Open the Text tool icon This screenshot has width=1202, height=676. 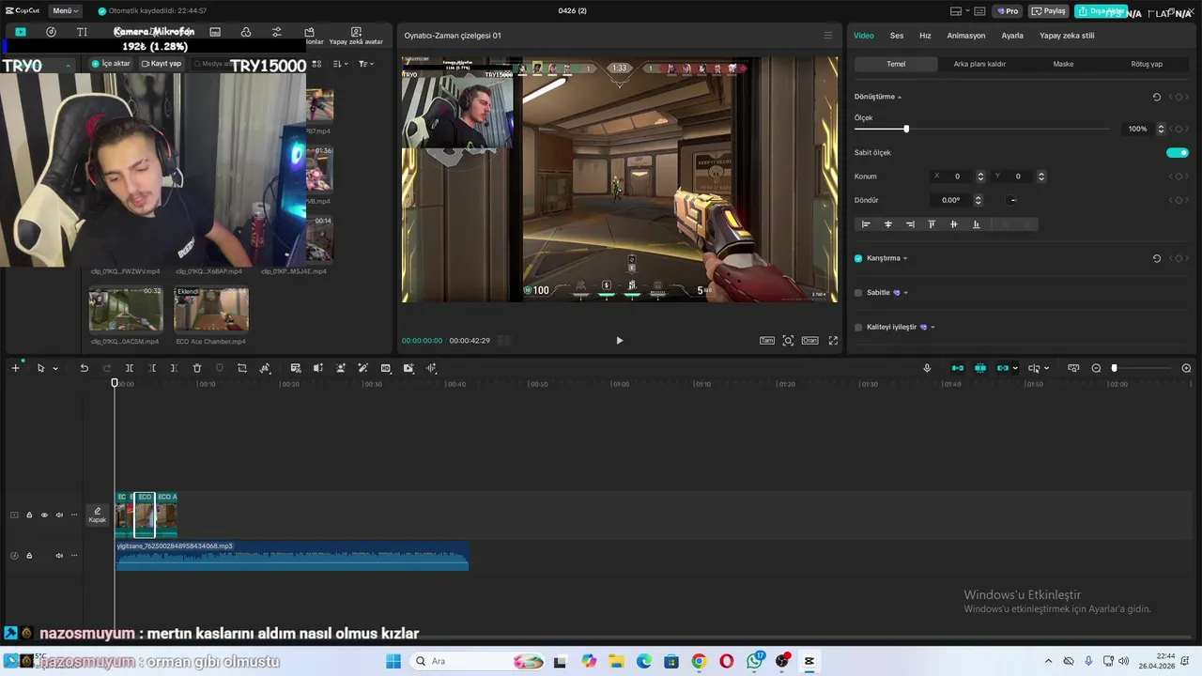82,32
